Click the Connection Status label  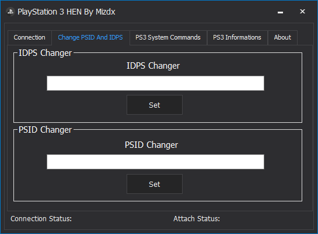[41, 219]
